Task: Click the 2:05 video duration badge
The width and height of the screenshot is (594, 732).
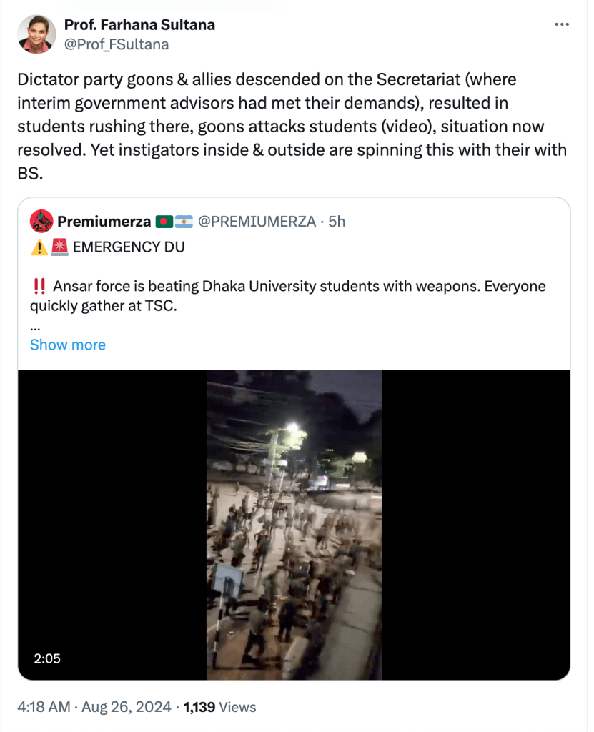Action: pos(47,658)
